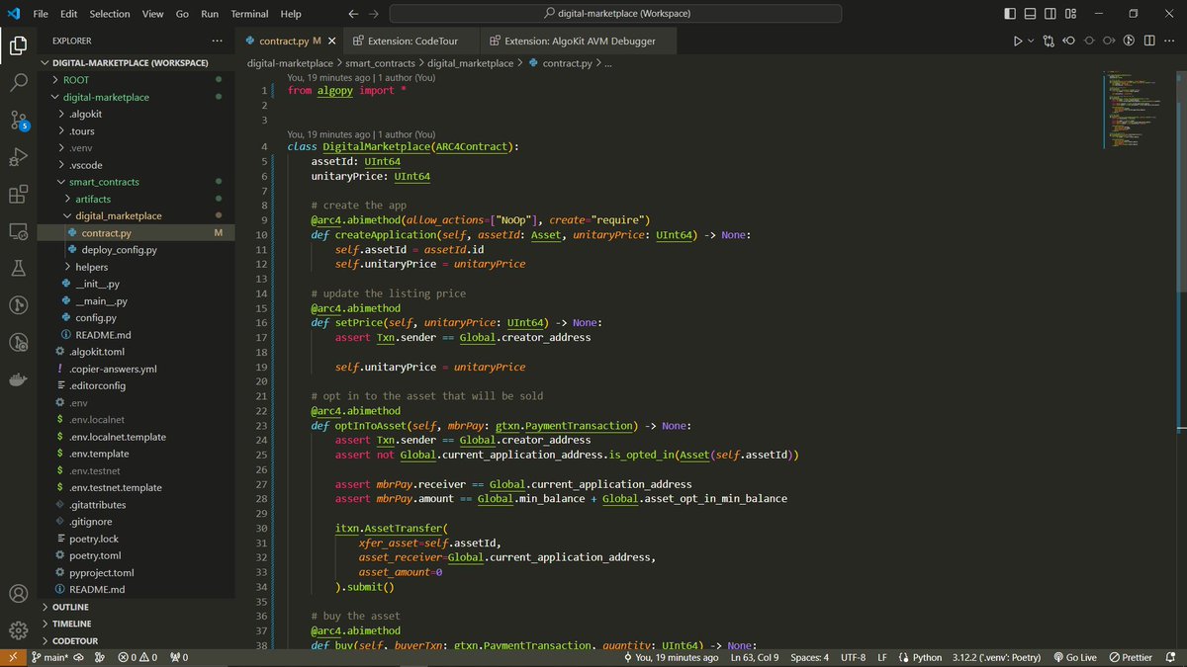Open the Extensions view
The height and width of the screenshot is (667, 1187).
(18, 195)
